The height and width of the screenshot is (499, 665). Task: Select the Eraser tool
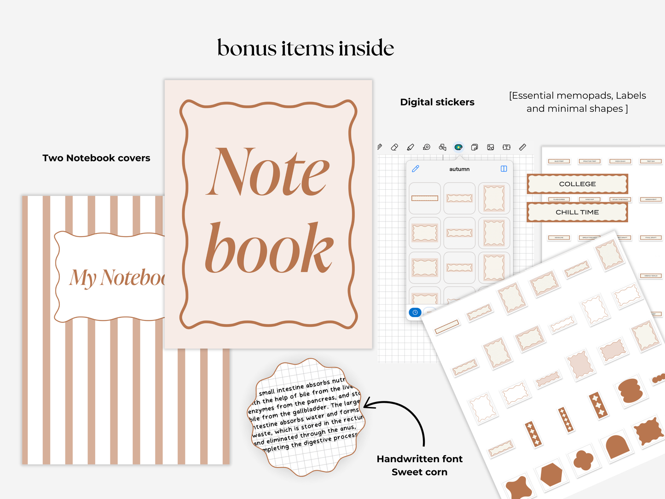[x=394, y=147]
